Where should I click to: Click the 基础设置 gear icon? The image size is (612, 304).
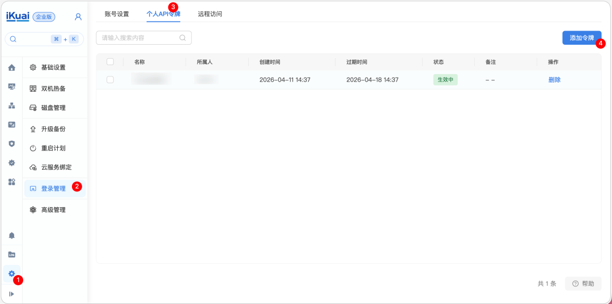click(33, 67)
